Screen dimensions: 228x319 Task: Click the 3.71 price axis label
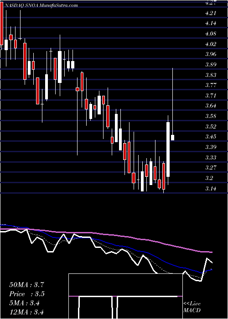click(211, 96)
